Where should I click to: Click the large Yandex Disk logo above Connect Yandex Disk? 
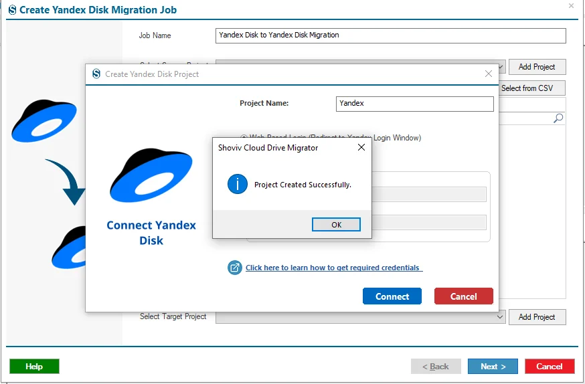point(151,175)
